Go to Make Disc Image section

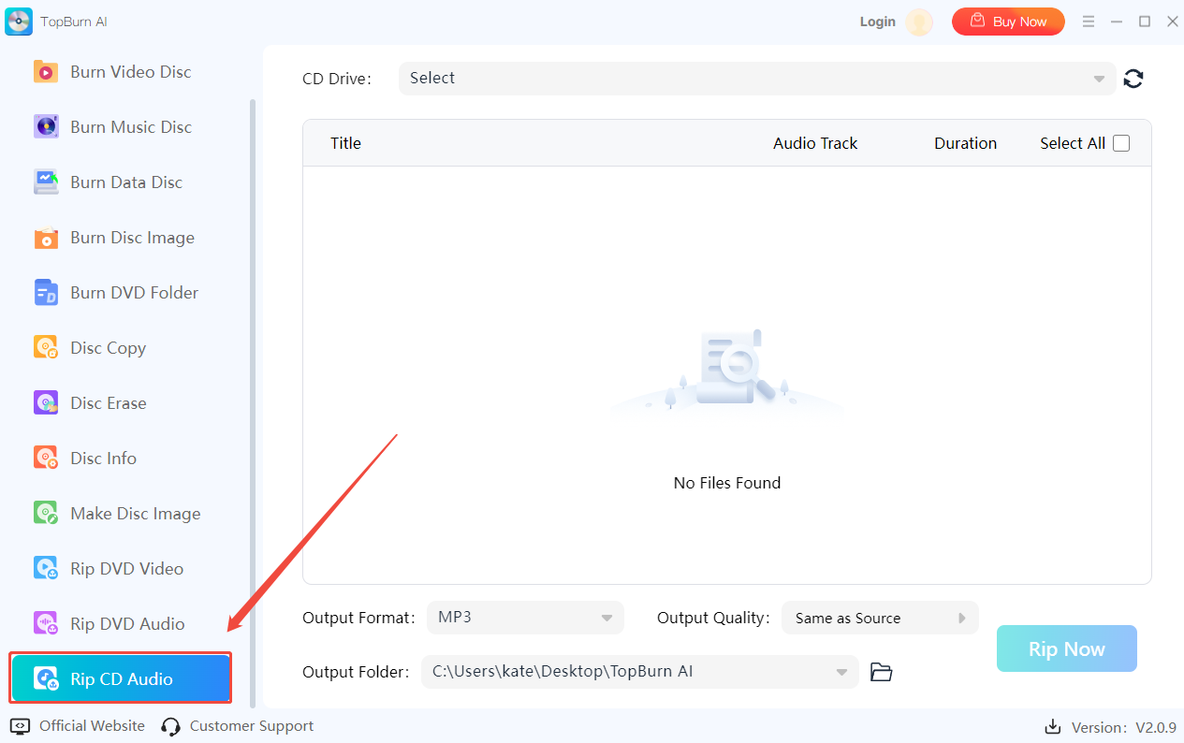point(135,514)
